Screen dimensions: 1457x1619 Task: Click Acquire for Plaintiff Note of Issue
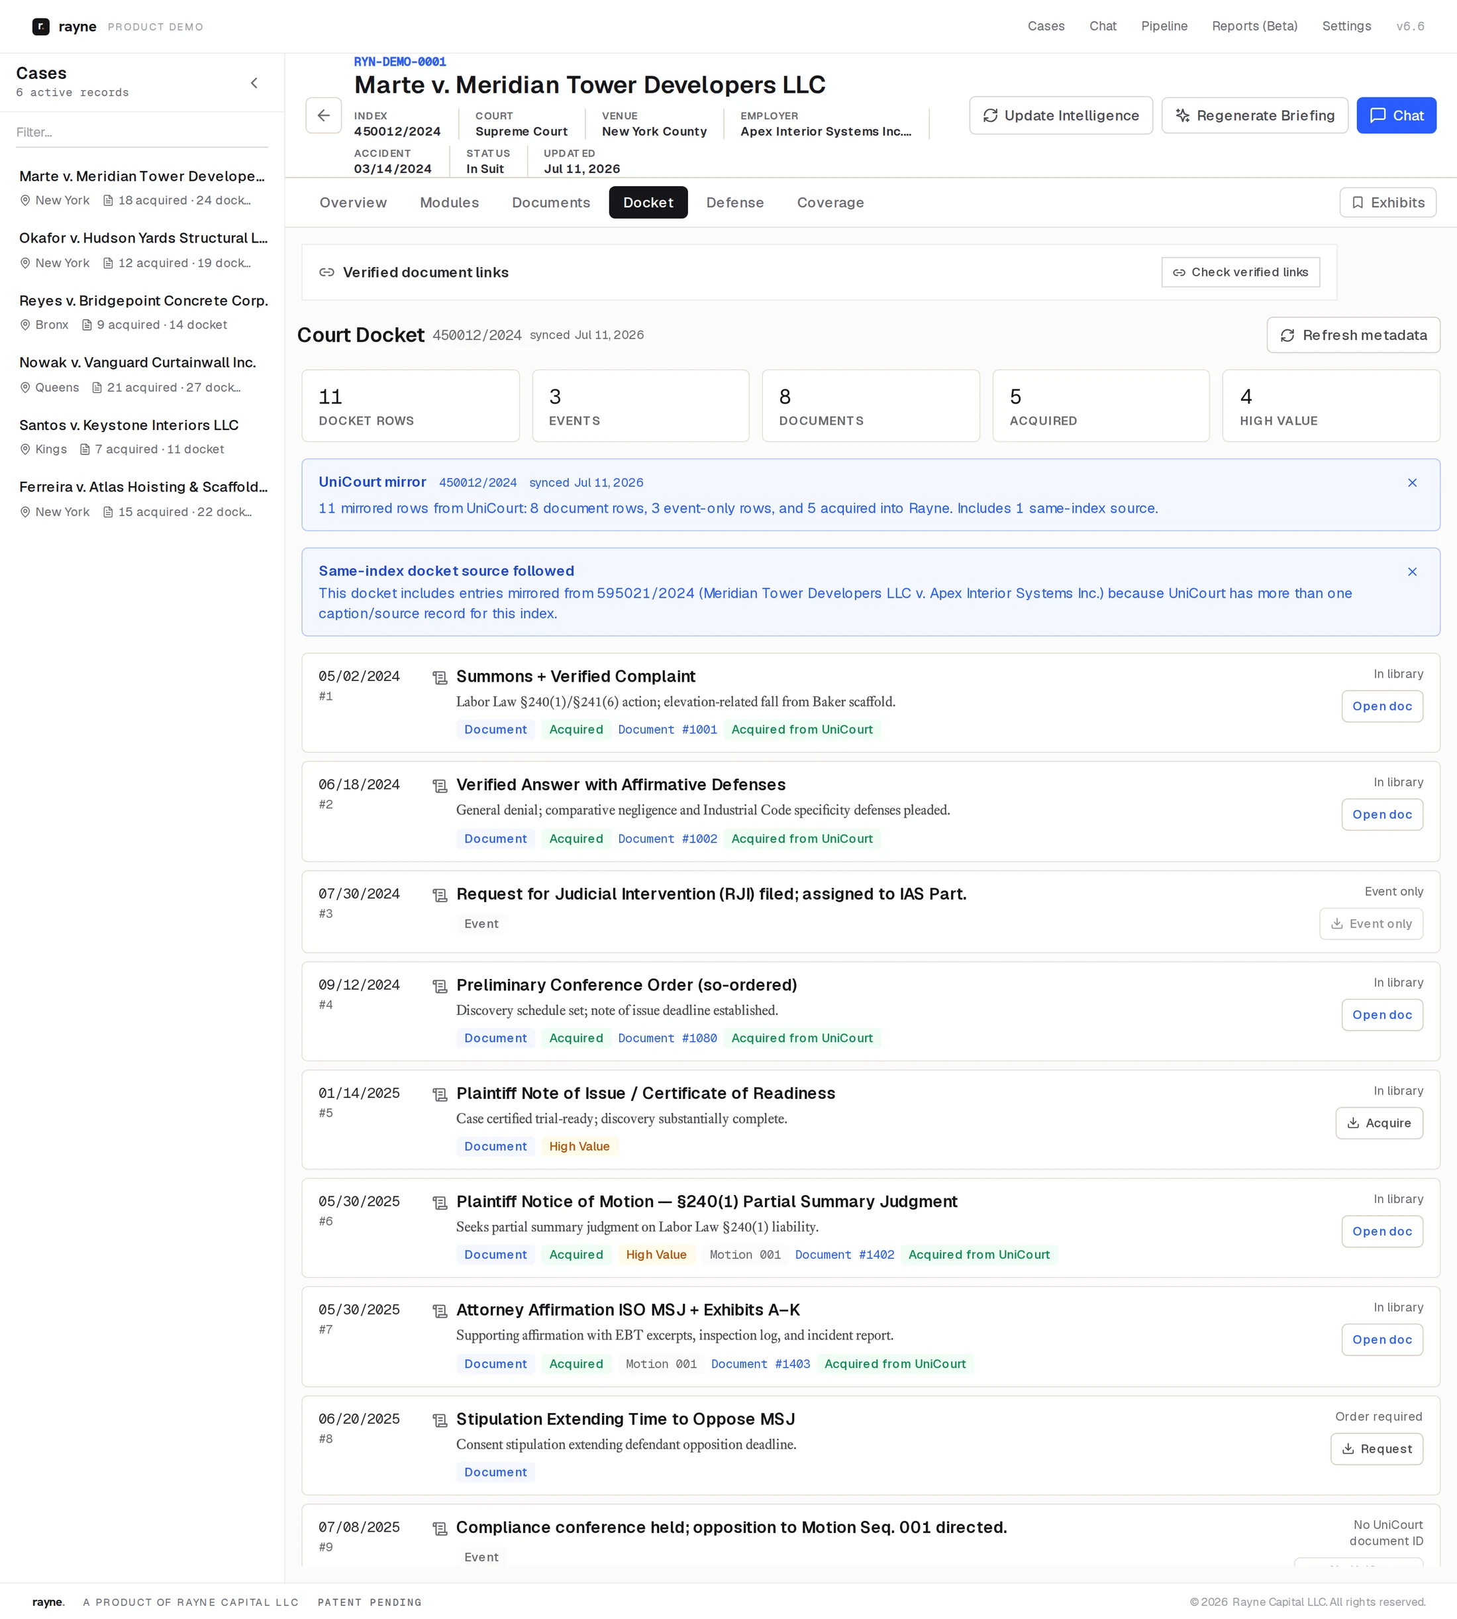point(1379,1123)
